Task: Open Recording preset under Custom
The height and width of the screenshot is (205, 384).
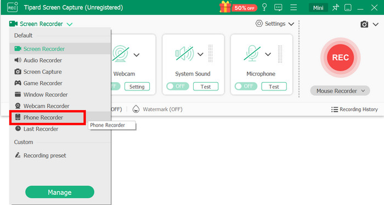Action: pyautogui.click(x=60, y=155)
